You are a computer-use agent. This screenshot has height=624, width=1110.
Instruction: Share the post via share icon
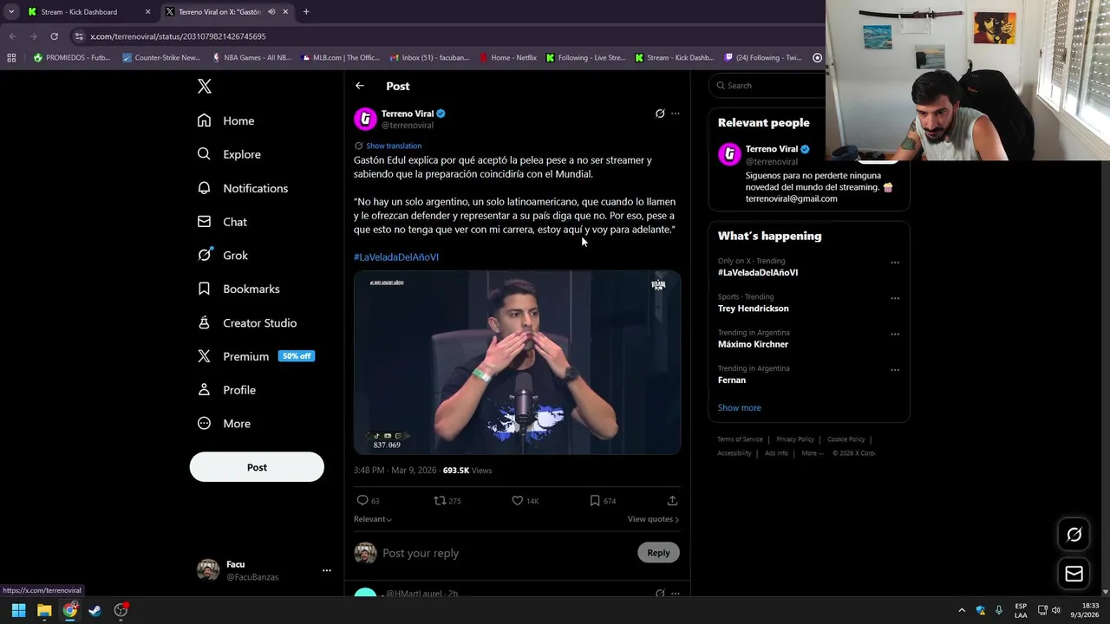pyautogui.click(x=672, y=501)
